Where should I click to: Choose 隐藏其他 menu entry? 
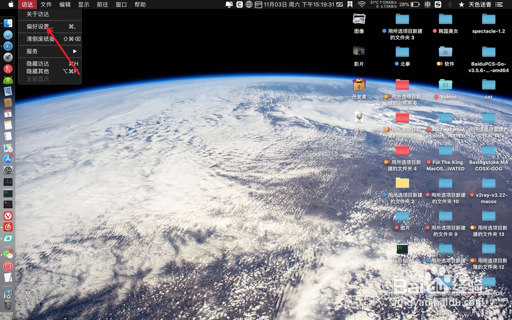[50, 71]
